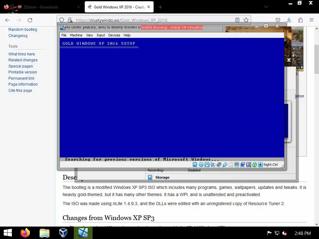Image resolution: width=319 pixels, height=239 pixels.
Task: Open the File menu in VirtualBox VM window
Action: [64, 35]
